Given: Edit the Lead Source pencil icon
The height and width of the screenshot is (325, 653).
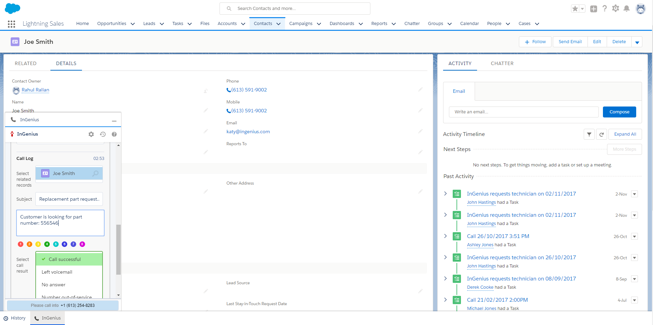Looking at the screenshot, I should pos(420,291).
